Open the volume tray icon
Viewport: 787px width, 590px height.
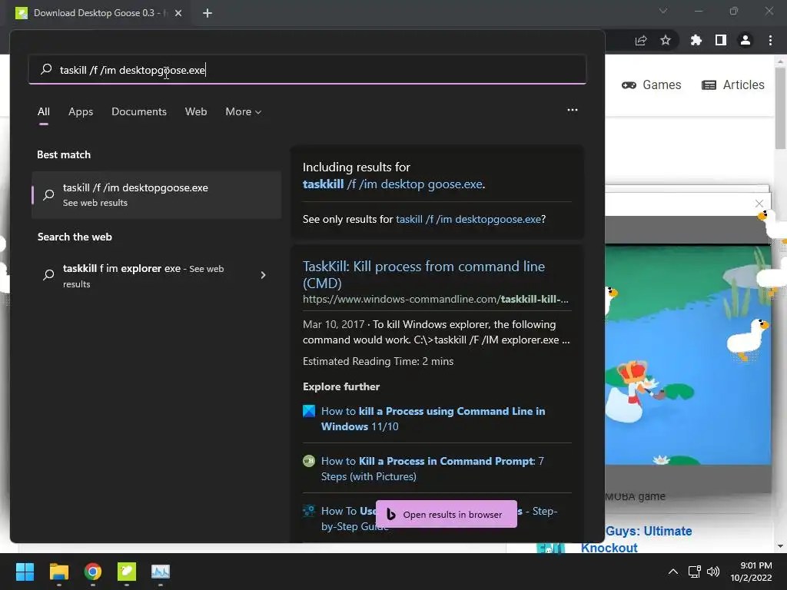712,572
